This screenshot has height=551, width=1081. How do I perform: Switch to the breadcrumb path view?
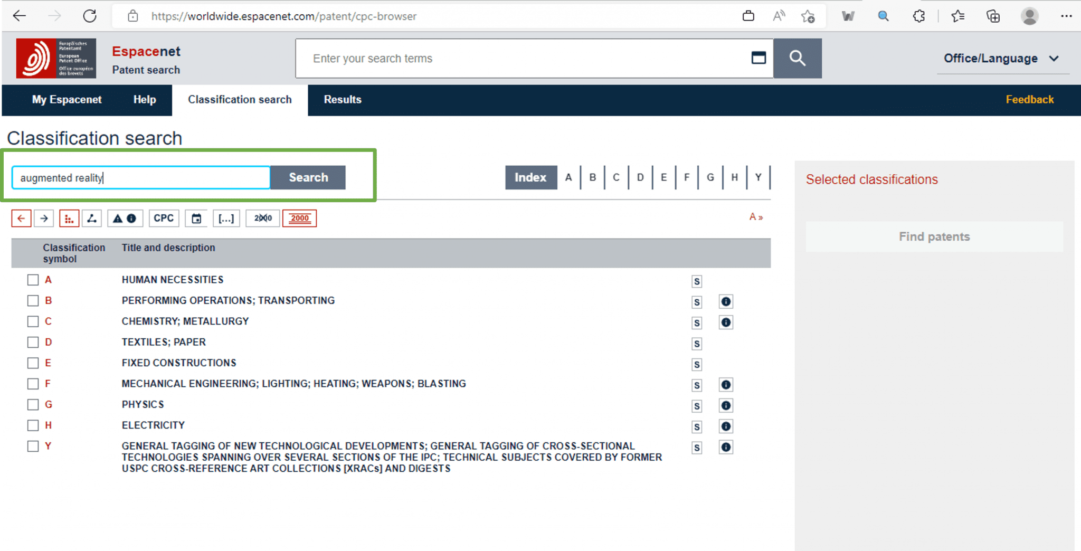(92, 218)
